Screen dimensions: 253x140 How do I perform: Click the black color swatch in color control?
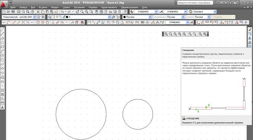pyautogui.click(x=124, y=17)
